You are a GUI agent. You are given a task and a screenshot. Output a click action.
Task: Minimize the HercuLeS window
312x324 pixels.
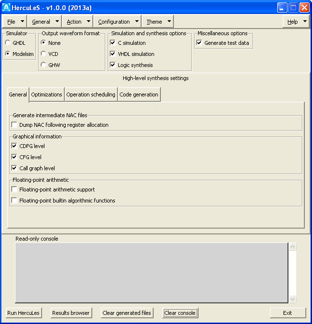click(282, 8)
